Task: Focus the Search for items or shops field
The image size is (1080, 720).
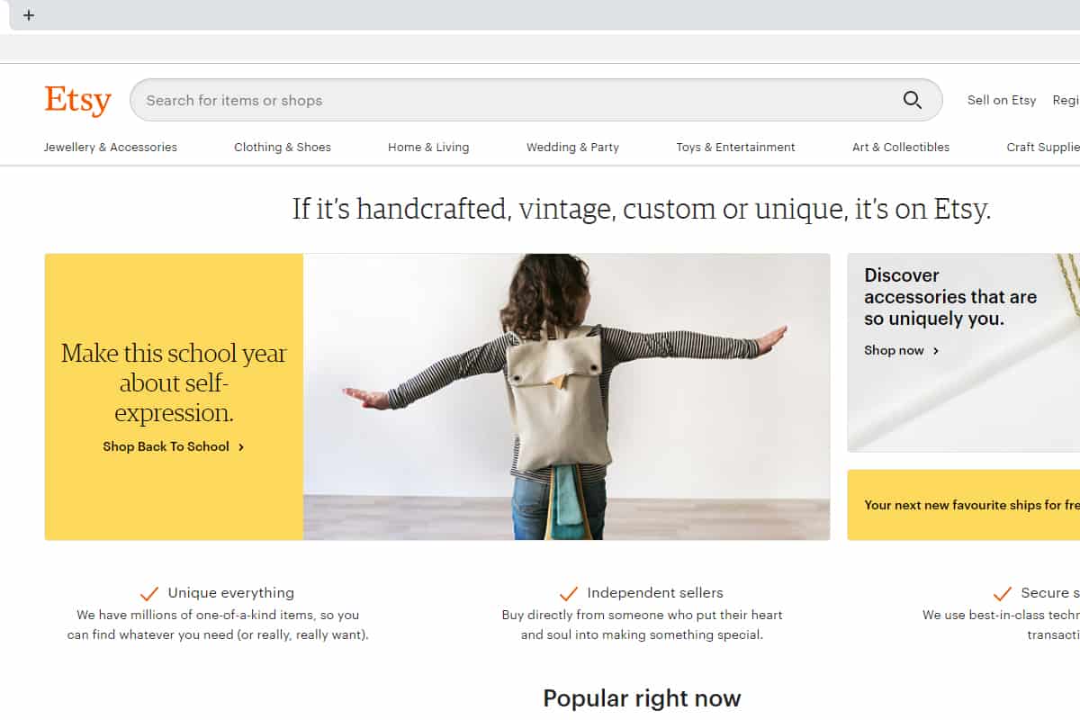Action: [x=522, y=100]
